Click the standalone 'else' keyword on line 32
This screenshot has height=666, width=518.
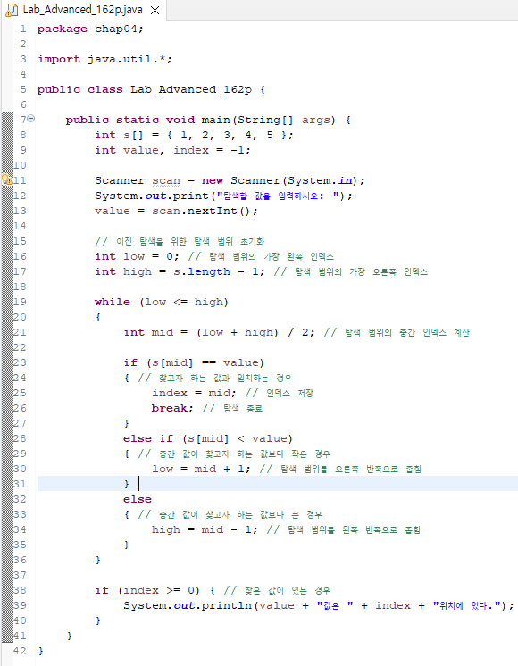138,499
